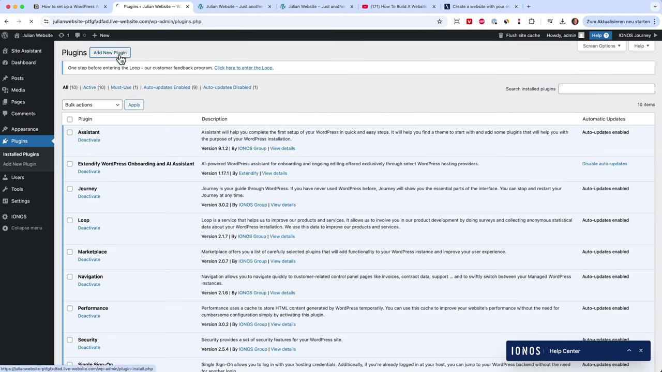Expand the Screen Options panel
662x372 pixels.
tap(601, 46)
